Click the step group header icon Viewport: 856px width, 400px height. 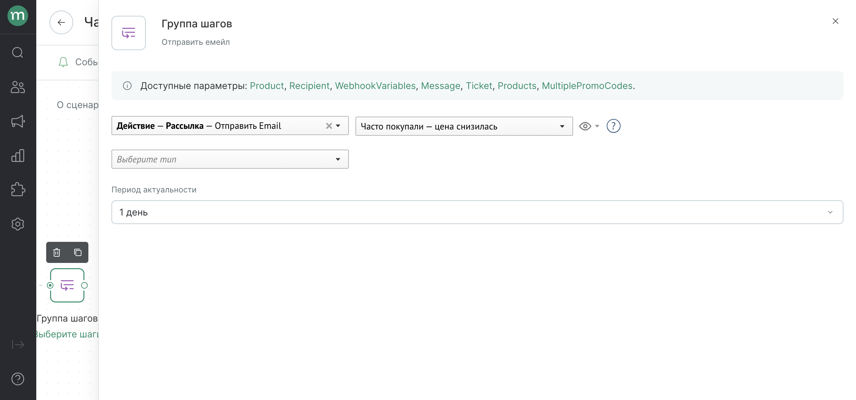129,33
